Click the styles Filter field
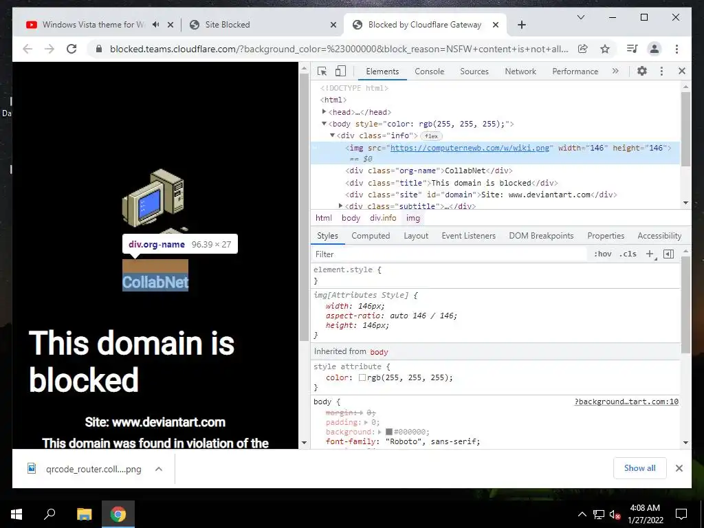The width and height of the screenshot is (704, 528). tap(449, 254)
